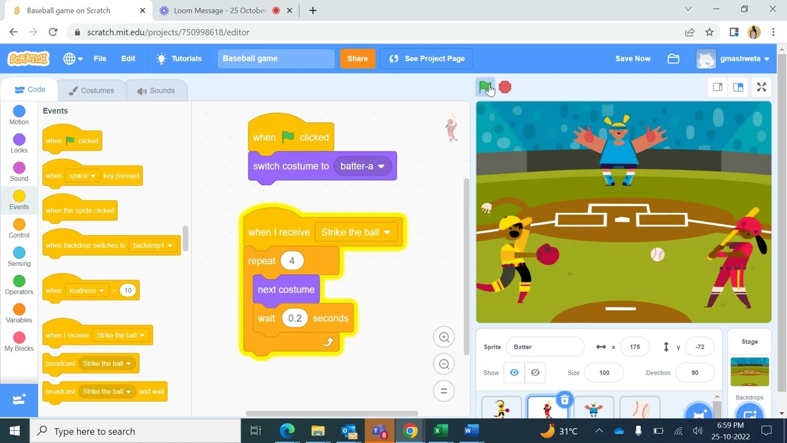Select Sound block category
The height and width of the screenshot is (443, 787).
19,172
